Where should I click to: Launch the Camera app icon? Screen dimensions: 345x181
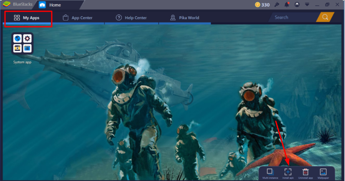click(18, 48)
